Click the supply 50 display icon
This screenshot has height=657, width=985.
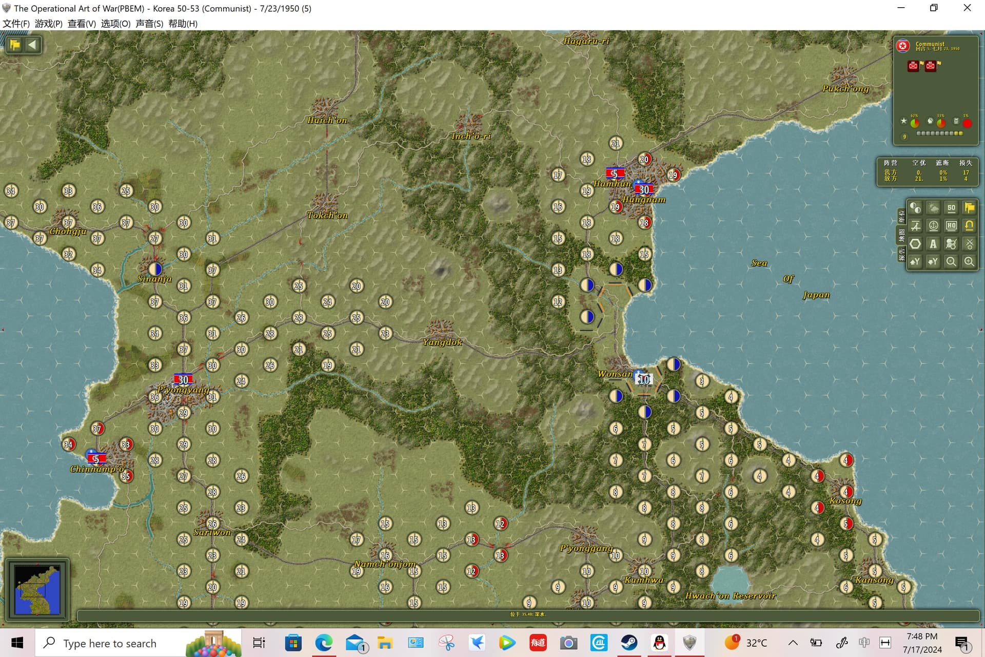(x=951, y=208)
